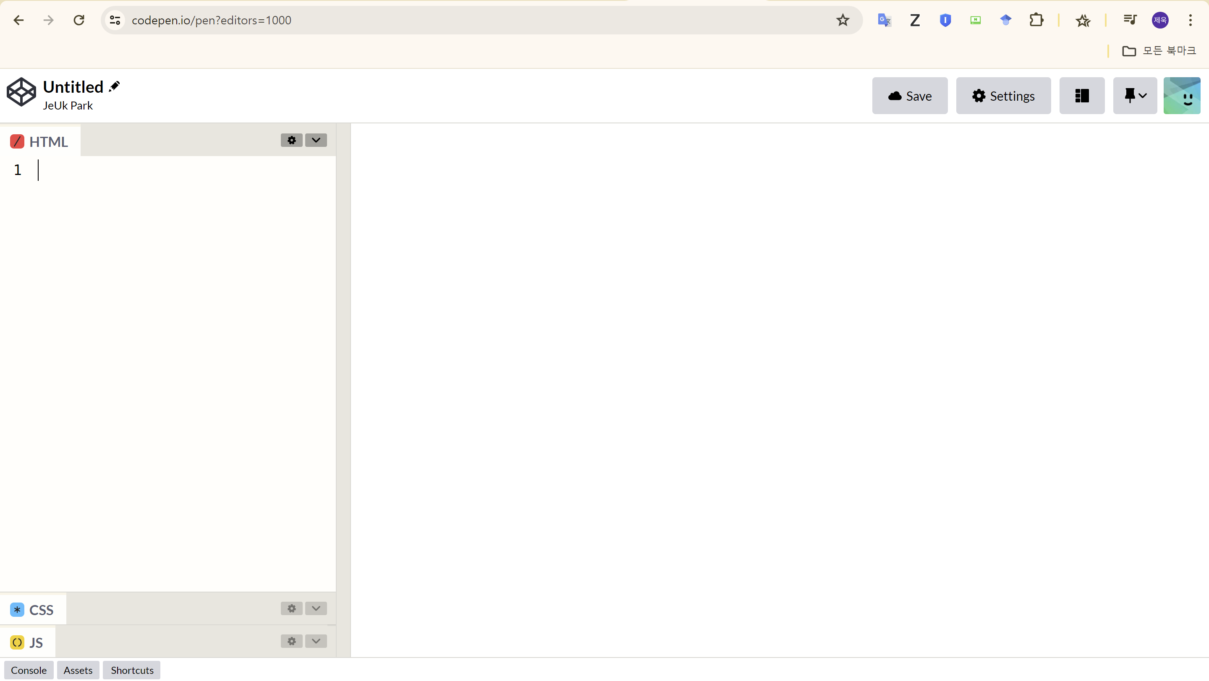Toggle the Assets panel

point(78,670)
